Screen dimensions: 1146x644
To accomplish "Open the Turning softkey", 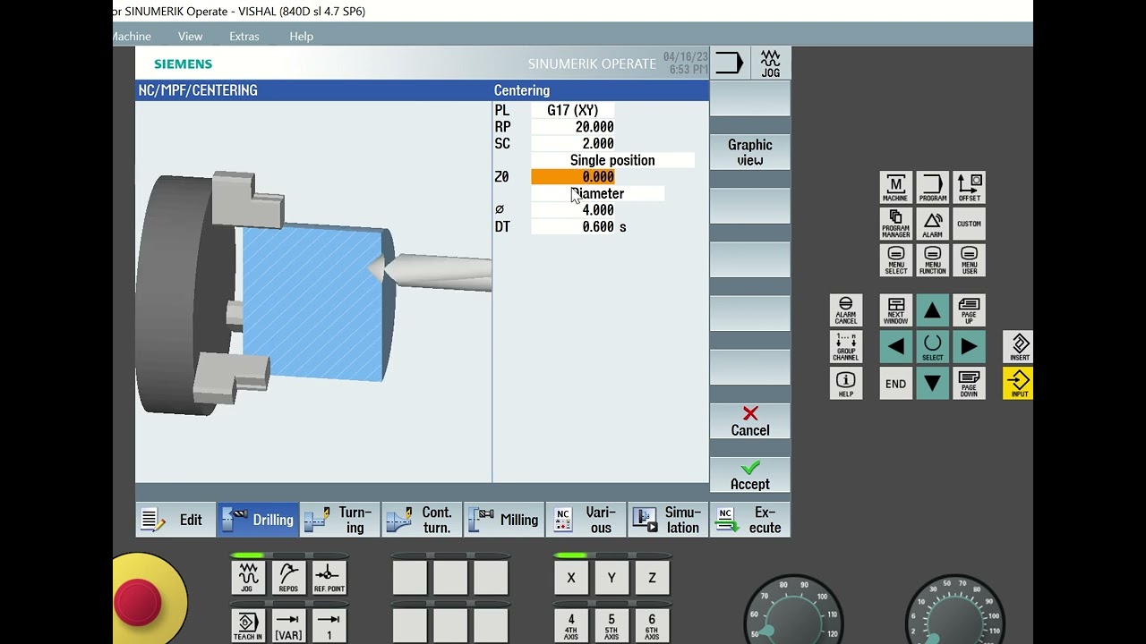I will click(340, 520).
